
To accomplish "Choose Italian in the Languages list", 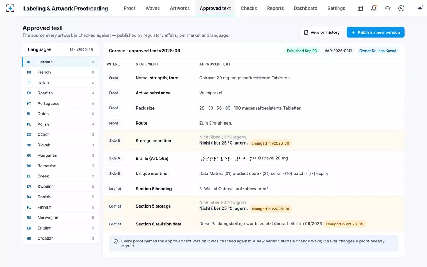I will 60,83.
